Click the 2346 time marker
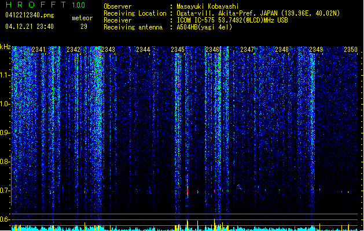This screenshot has width=364, height=231. tap(212, 50)
